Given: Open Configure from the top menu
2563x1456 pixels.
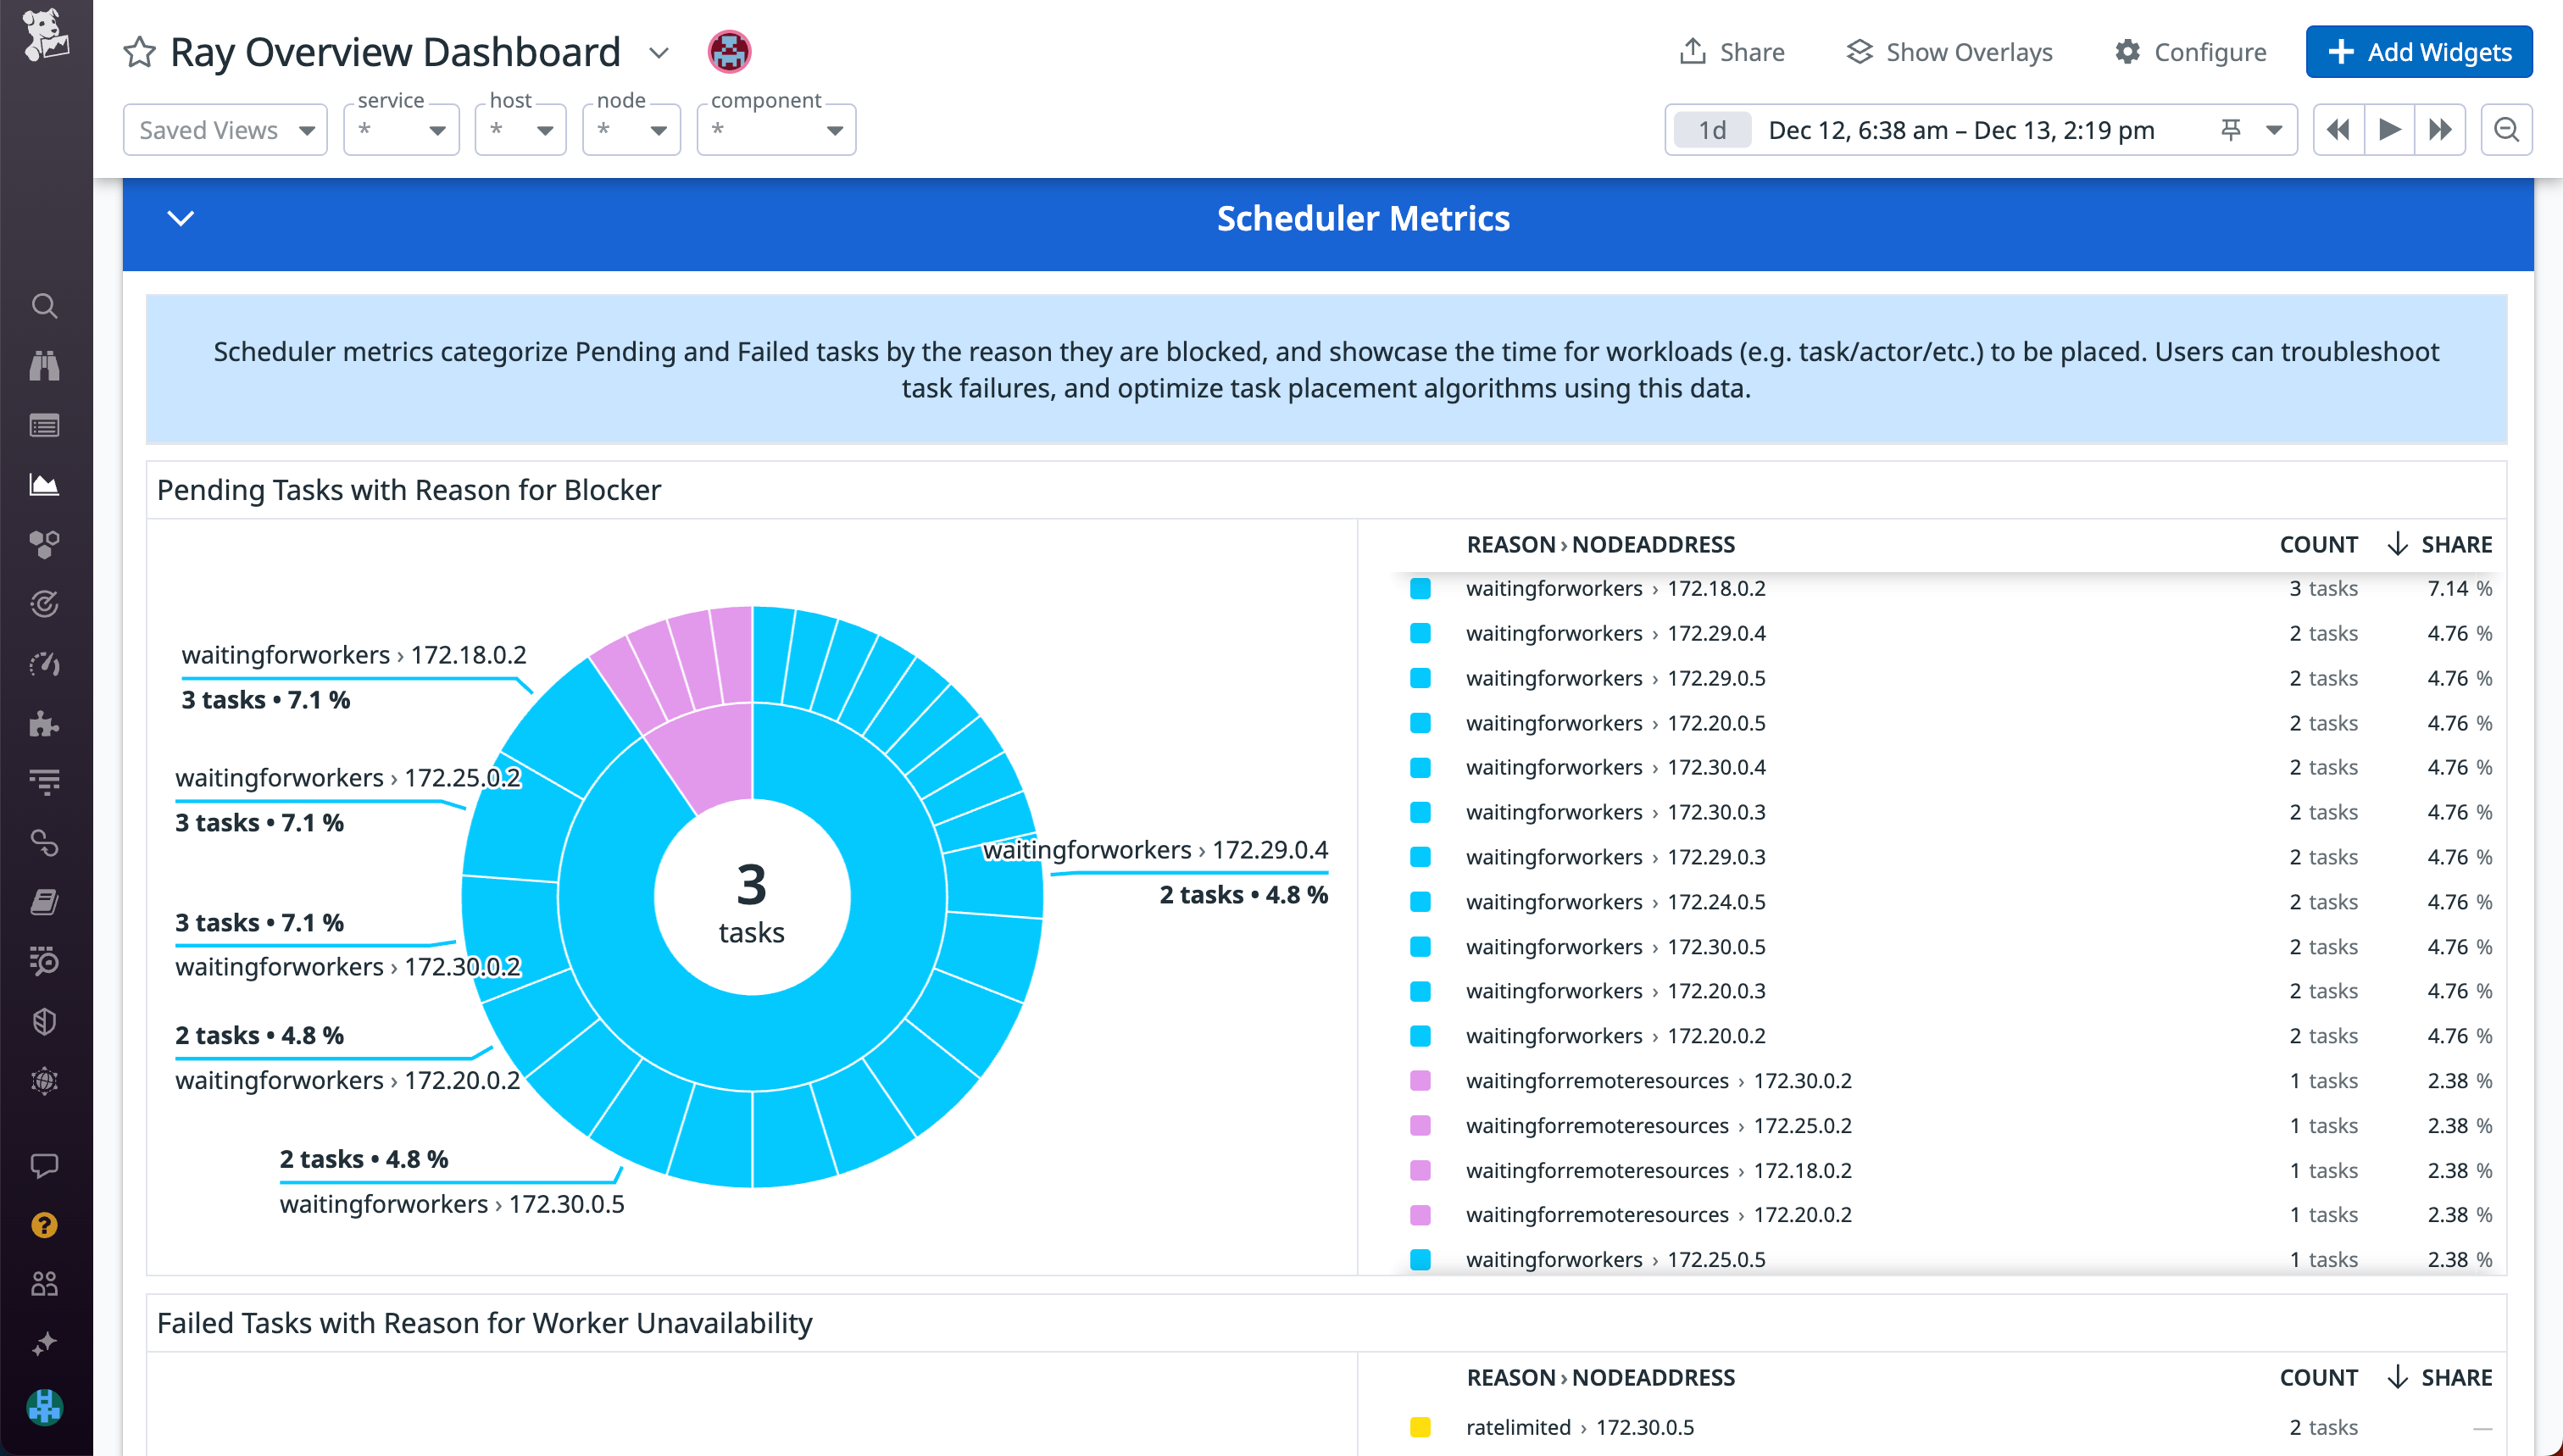Looking at the screenshot, I should coord(2190,51).
